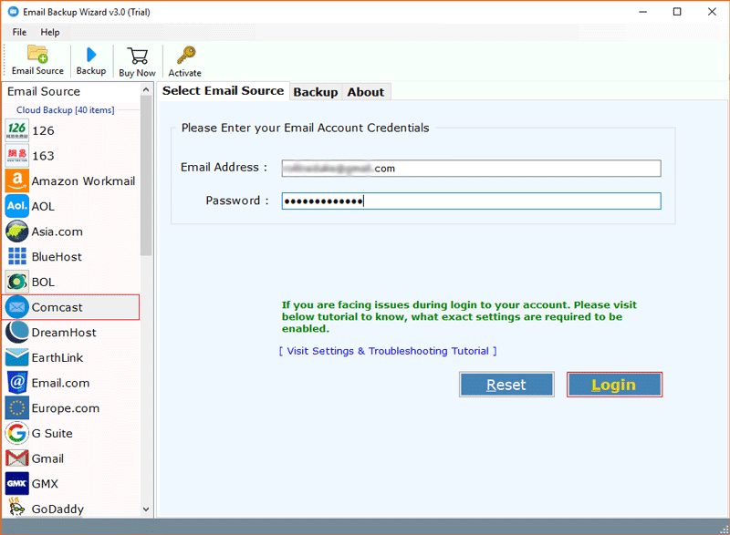Select the BlueHost label text
730x535 pixels.
(x=57, y=257)
